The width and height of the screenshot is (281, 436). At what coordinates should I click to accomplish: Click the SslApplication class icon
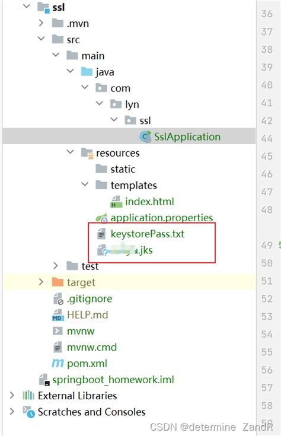pyautogui.click(x=145, y=136)
